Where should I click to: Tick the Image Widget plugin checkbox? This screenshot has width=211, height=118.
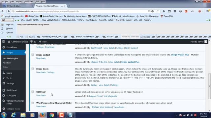click(33, 55)
